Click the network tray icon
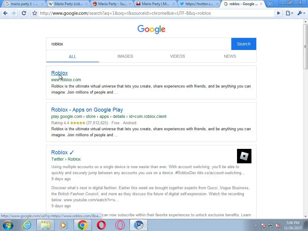The width and height of the screenshot is (308, 231). click(x=270, y=225)
